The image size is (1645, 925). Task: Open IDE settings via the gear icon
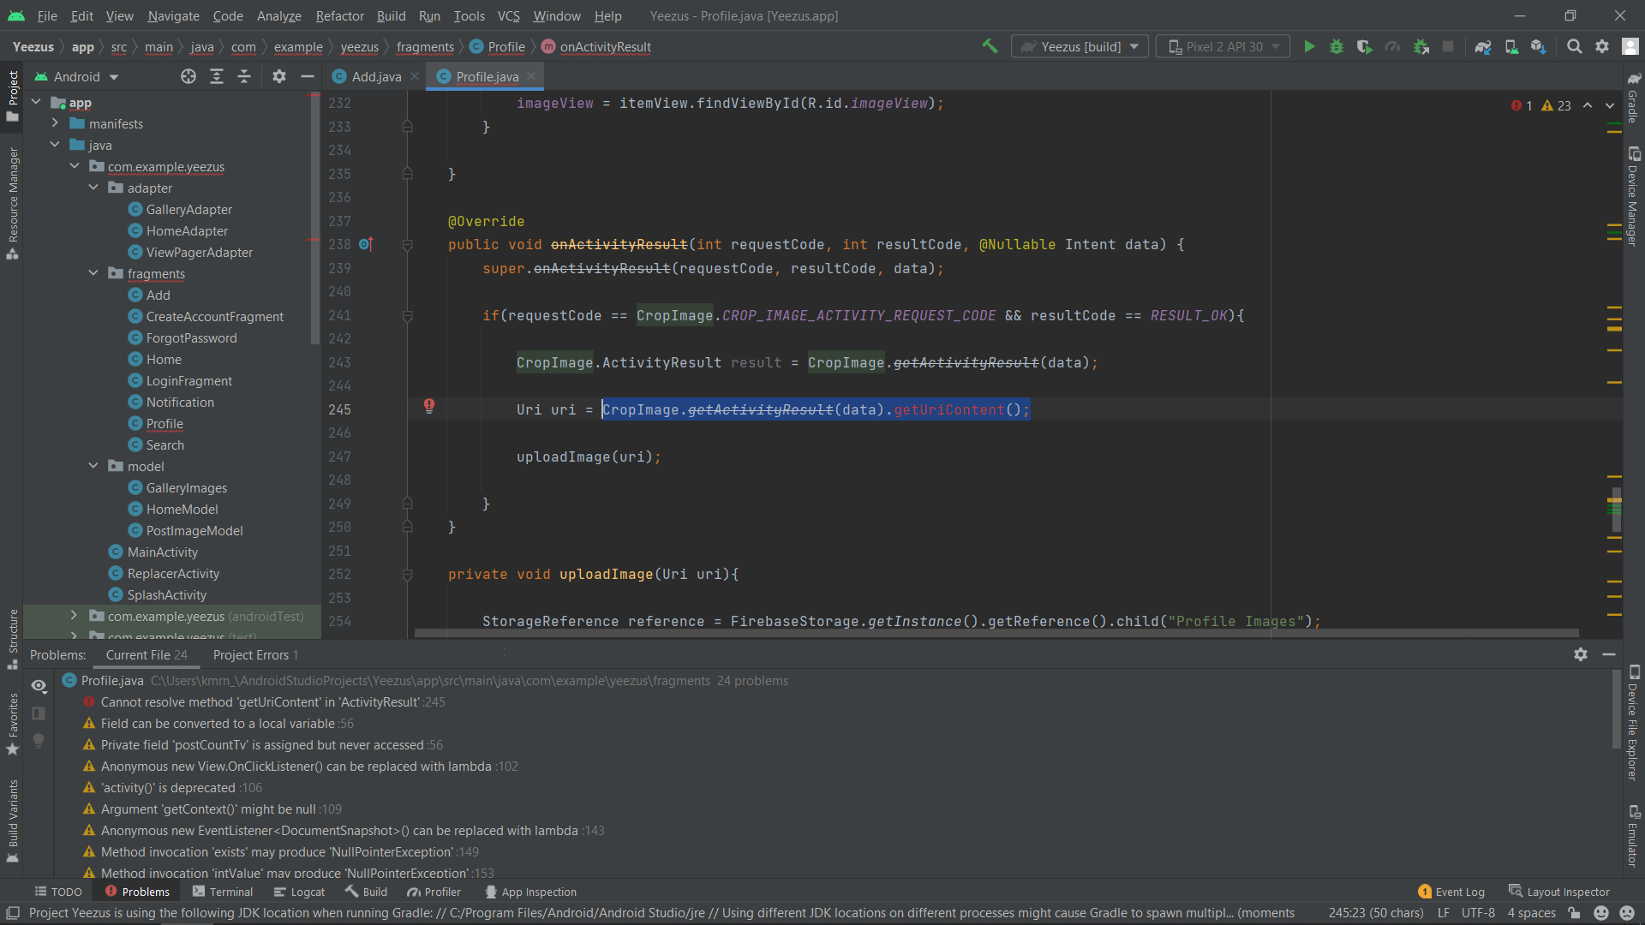(x=1603, y=47)
